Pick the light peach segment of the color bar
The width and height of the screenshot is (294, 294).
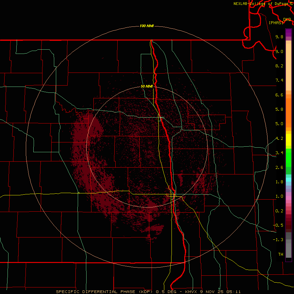click(x=288, y=67)
